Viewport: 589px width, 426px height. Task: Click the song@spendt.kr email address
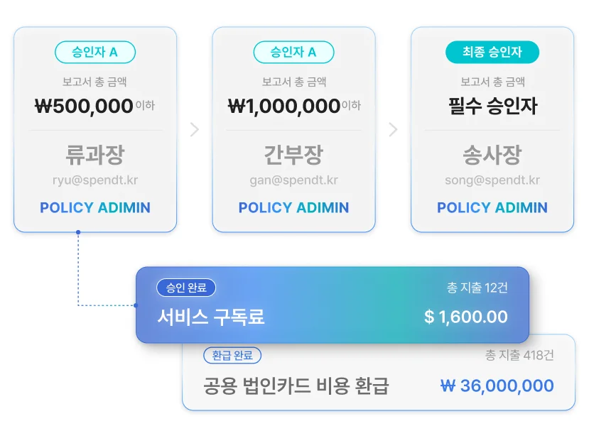492,180
